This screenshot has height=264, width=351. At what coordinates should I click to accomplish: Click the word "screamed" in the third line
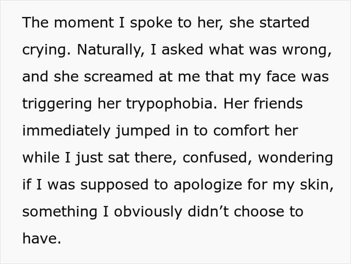118,76
